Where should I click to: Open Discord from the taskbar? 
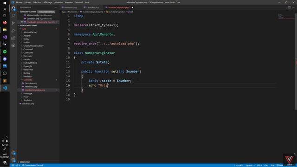[x=5, y=59]
